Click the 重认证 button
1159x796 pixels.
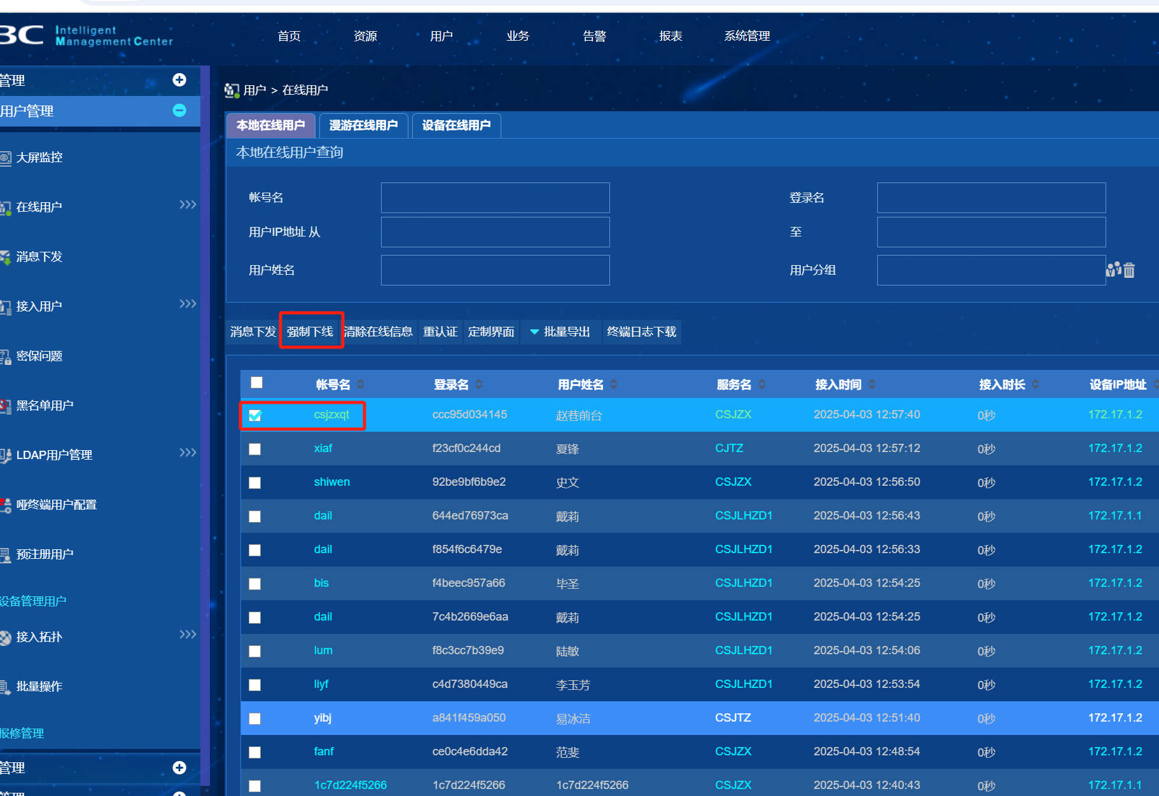coord(440,332)
